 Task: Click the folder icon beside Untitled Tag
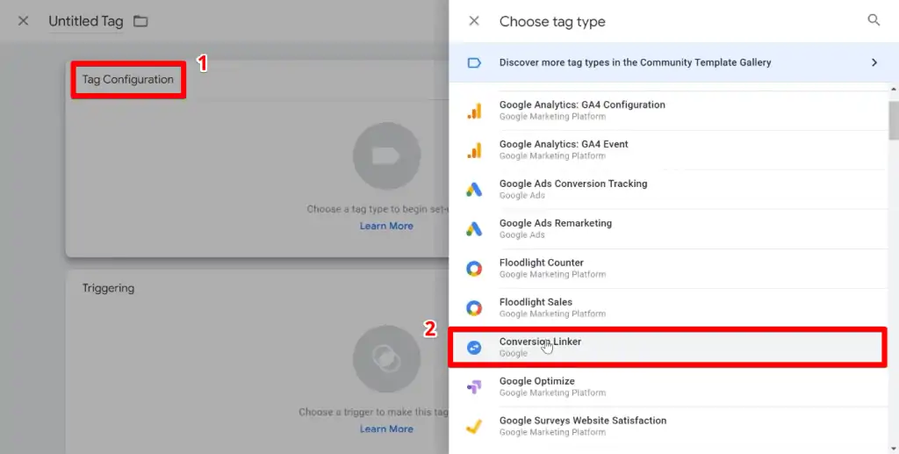140,21
